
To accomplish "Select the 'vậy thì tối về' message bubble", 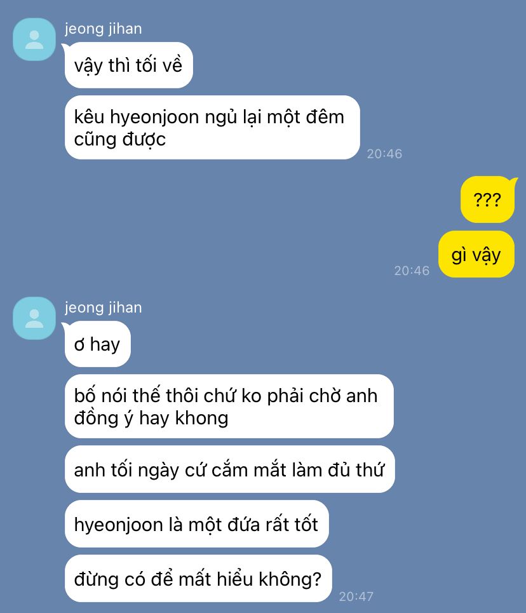I will click(128, 65).
